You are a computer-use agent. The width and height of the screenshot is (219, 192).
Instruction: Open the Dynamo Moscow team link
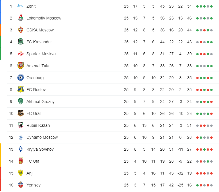[42, 137]
